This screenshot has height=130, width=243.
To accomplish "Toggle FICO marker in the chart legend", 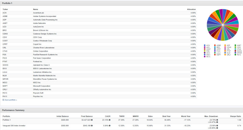I will (x=215, y=51).
